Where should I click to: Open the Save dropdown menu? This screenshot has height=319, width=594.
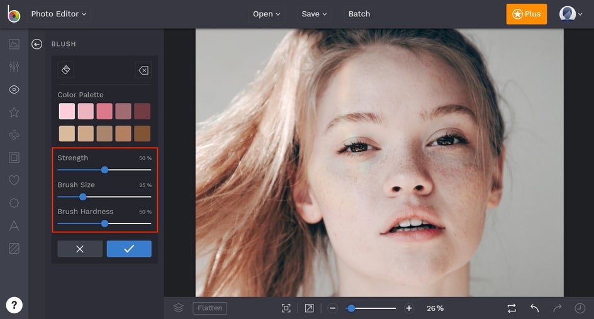[x=314, y=14]
